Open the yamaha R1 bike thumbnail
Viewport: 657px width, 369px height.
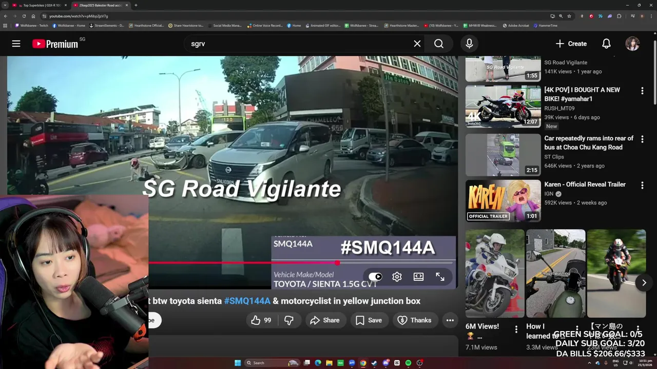pos(503,107)
